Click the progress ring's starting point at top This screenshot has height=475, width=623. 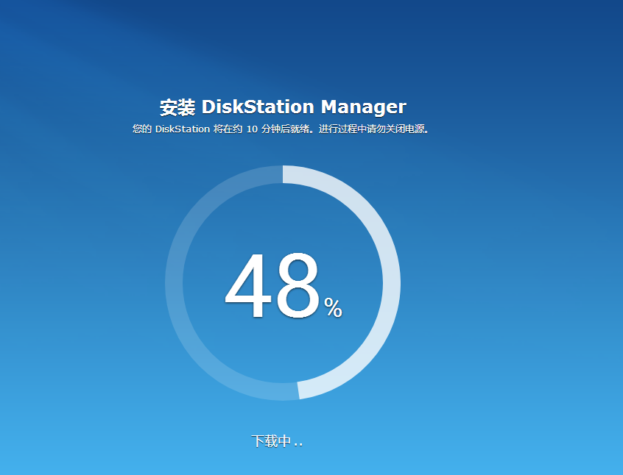[283, 174]
